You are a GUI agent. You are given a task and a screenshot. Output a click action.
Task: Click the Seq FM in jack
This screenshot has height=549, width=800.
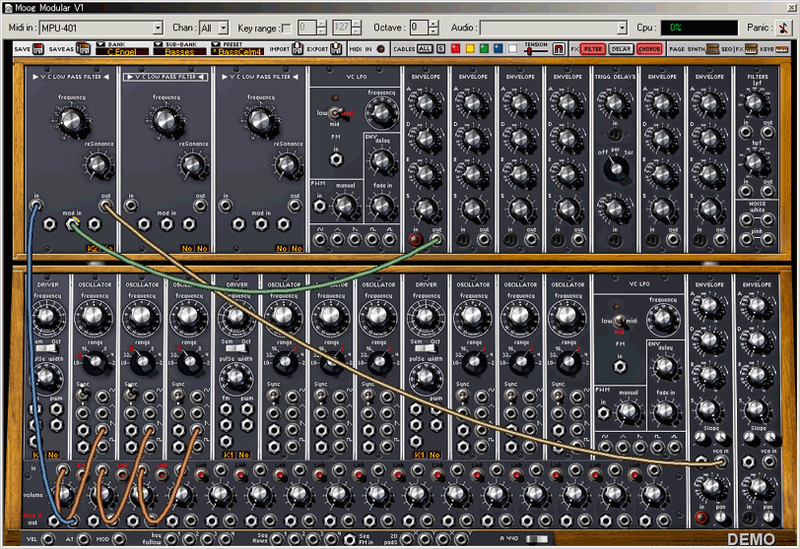click(x=350, y=539)
